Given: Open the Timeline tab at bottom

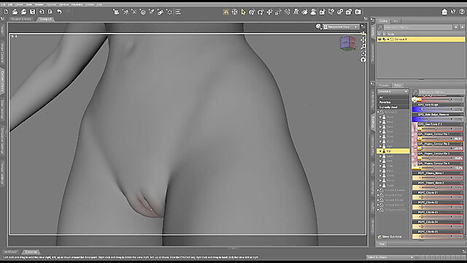Looking at the screenshot, I should click(31, 252).
